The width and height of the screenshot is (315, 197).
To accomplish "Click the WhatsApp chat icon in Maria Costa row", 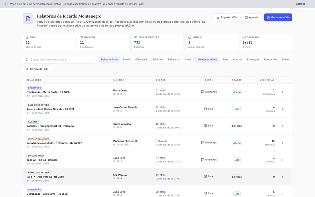I will coord(202,92).
